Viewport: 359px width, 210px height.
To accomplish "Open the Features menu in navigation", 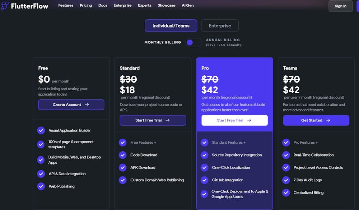I will click(x=66, y=5).
